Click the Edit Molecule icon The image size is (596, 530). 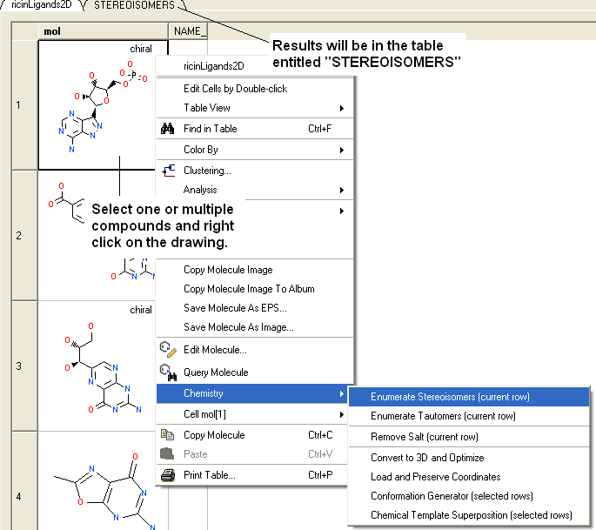pos(169,350)
